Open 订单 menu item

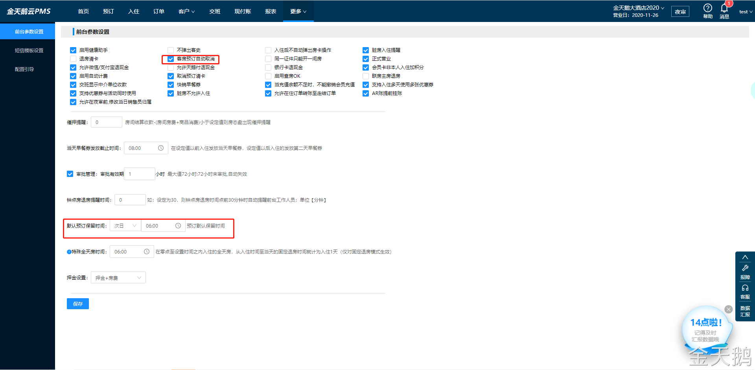pyautogui.click(x=159, y=11)
